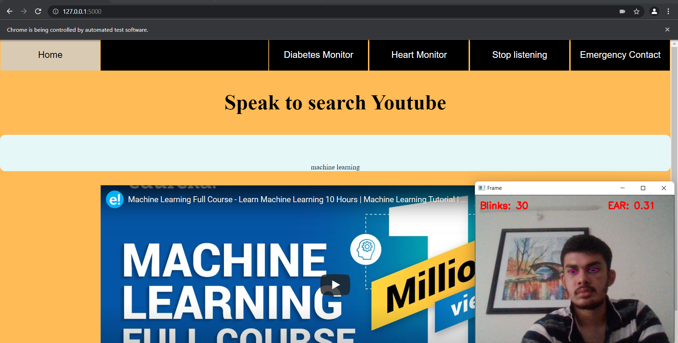Go back with browser back arrow
The height and width of the screenshot is (343, 678).
point(10,11)
